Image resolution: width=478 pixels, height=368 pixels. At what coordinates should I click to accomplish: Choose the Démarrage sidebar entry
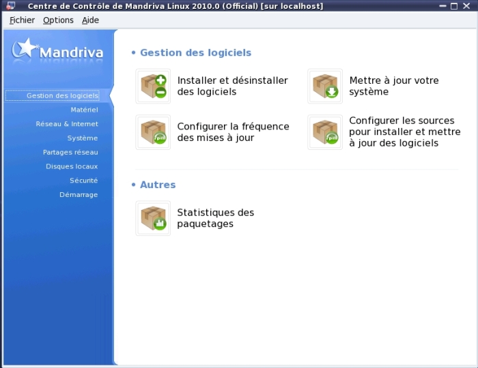click(79, 195)
